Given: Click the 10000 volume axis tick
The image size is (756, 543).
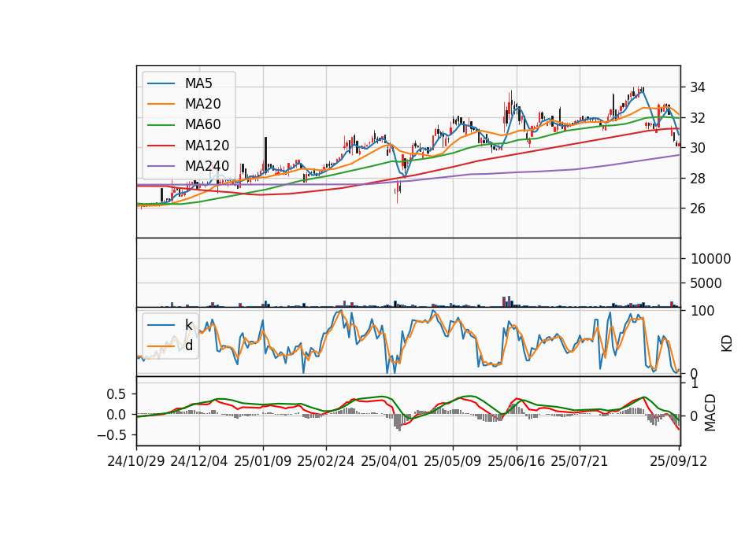Looking at the screenshot, I should point(710,259).
